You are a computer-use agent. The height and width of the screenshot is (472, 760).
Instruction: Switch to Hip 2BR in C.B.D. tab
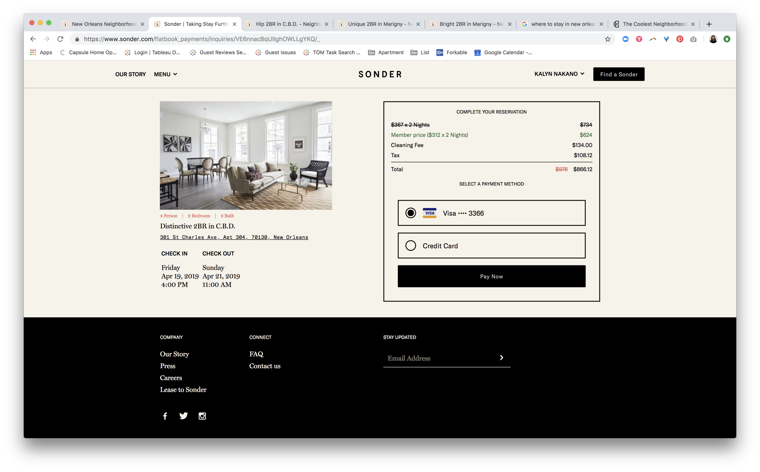(x=287, y=24)
